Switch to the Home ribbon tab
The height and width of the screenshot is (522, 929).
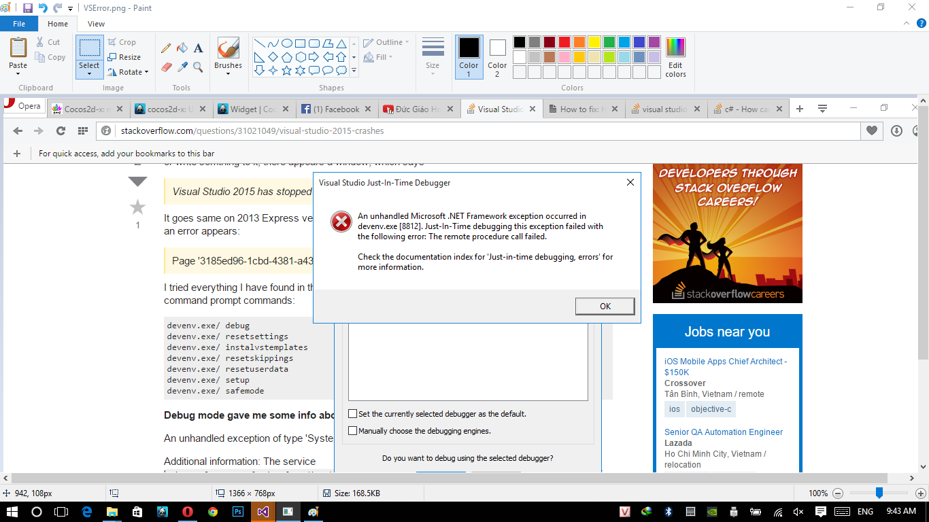click(x=58, y=24)
